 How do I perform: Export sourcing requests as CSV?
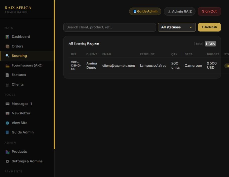click(210, 44)
